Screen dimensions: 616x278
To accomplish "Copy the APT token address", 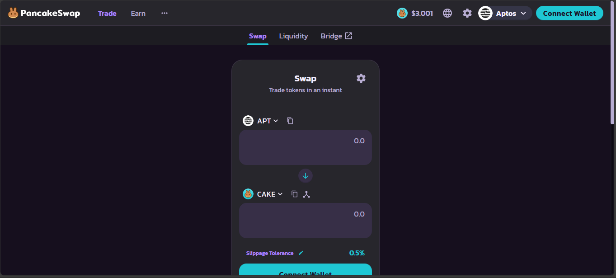I will [290, 121].
